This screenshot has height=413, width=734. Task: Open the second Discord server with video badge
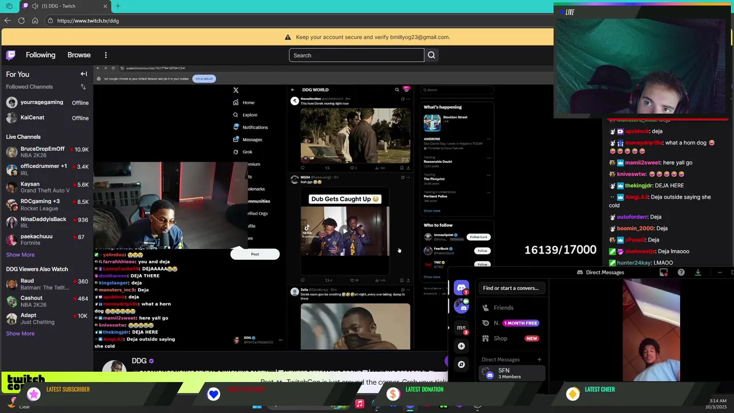pyautogui.click(x=461, y=306)
